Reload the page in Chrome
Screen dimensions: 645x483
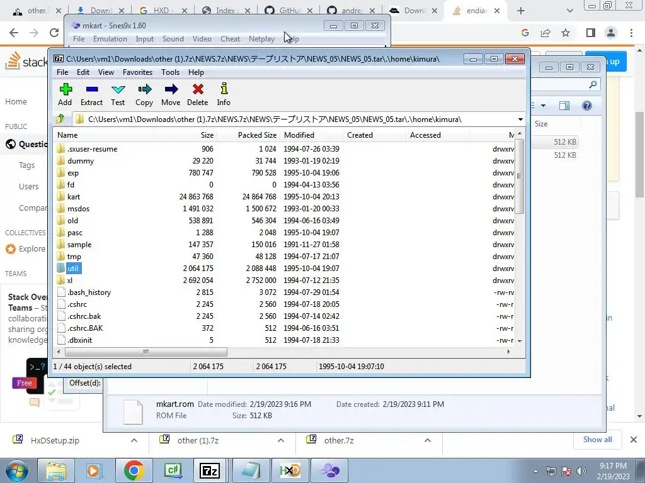tap(54, 33)
